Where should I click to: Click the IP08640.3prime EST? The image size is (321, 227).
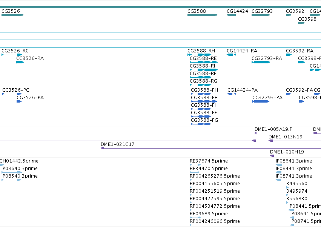click(x=11, y=173)
